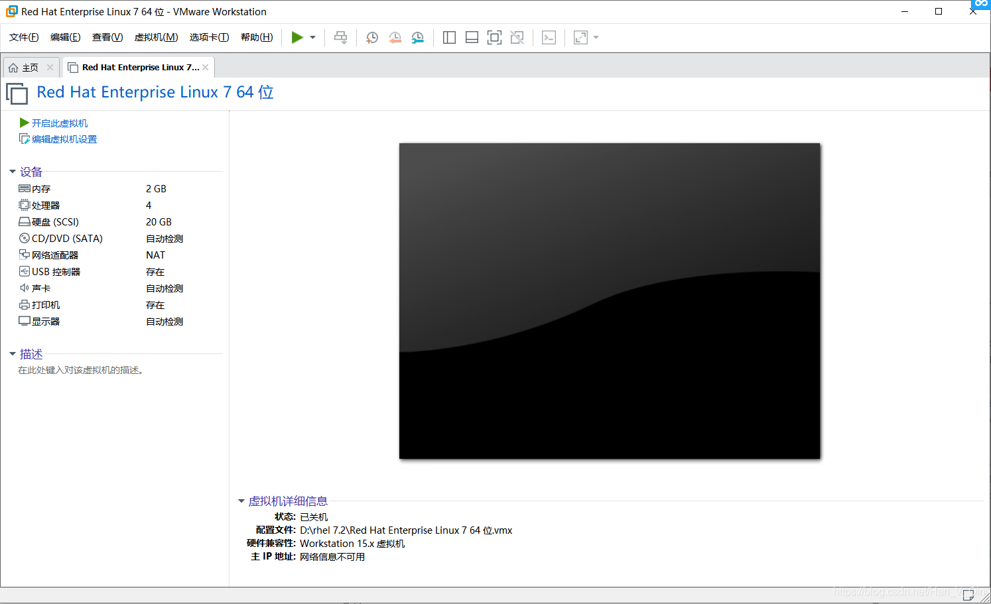
Task: Select the CD/DVD (SATA) device row
Action: (119, 239)
